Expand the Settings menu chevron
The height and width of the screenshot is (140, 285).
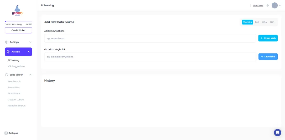tap(30, 42)
